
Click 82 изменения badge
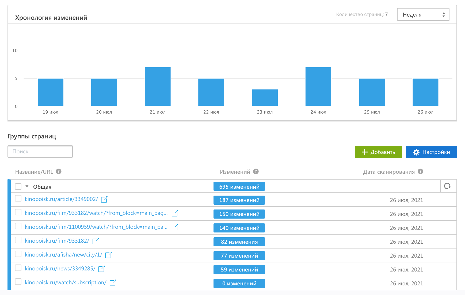(239, 242)
